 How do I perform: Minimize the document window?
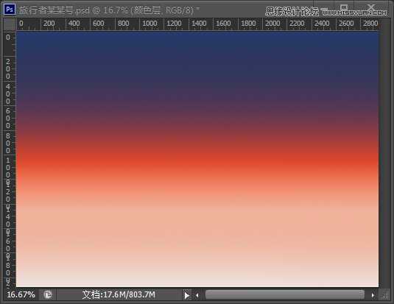tap(324, 9)
